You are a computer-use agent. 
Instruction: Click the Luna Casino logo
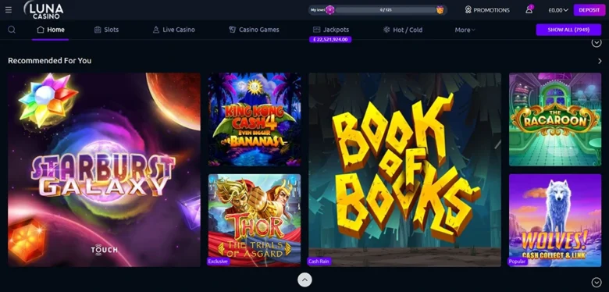(x=43, y=9)
